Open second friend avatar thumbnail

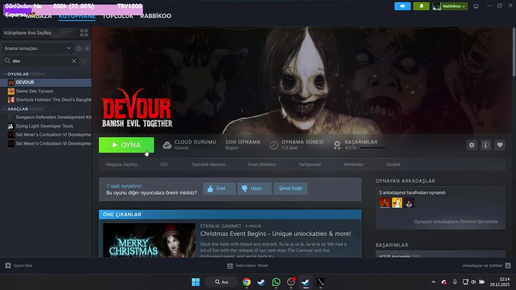point(397,203)
